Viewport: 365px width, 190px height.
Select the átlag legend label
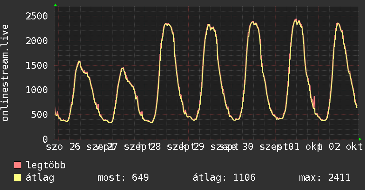[40, 178]
